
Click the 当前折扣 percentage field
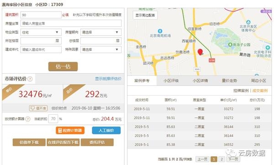tap(53, 119)
